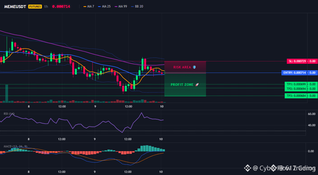Click the BB 20 legend marker
Image resolution: width=318 pixels, height=175 pixels.
tap(132, 6)
